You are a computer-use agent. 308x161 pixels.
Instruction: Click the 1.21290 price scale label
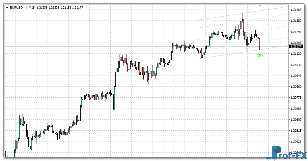tap(297, 32)
